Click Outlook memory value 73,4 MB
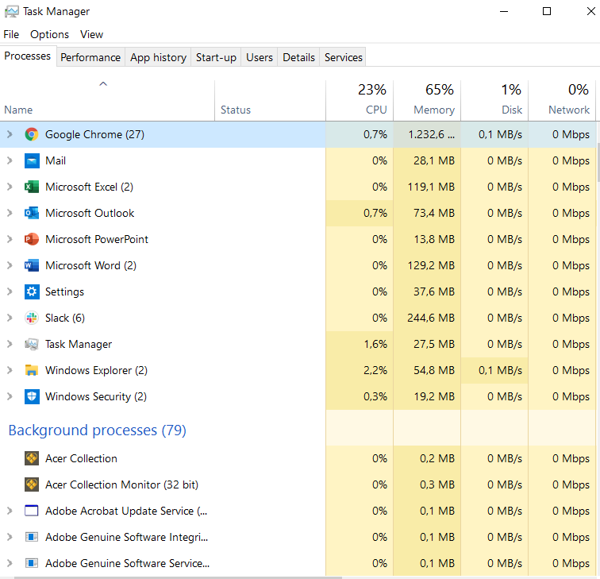The width and height of the screenshot is (600, 579). tap(434, 213)
